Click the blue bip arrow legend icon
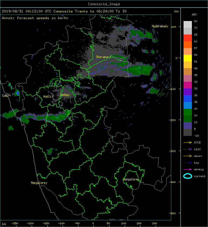The image size is (208, 227). pos(188,163)
